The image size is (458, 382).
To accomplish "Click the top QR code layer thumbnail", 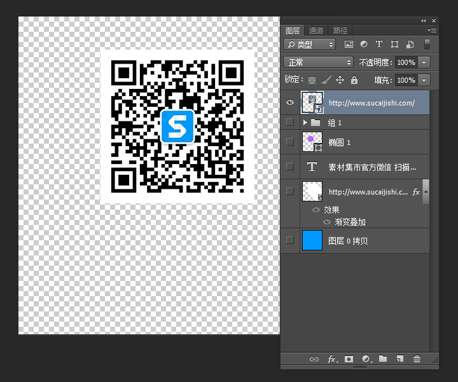I will (312, 102).
